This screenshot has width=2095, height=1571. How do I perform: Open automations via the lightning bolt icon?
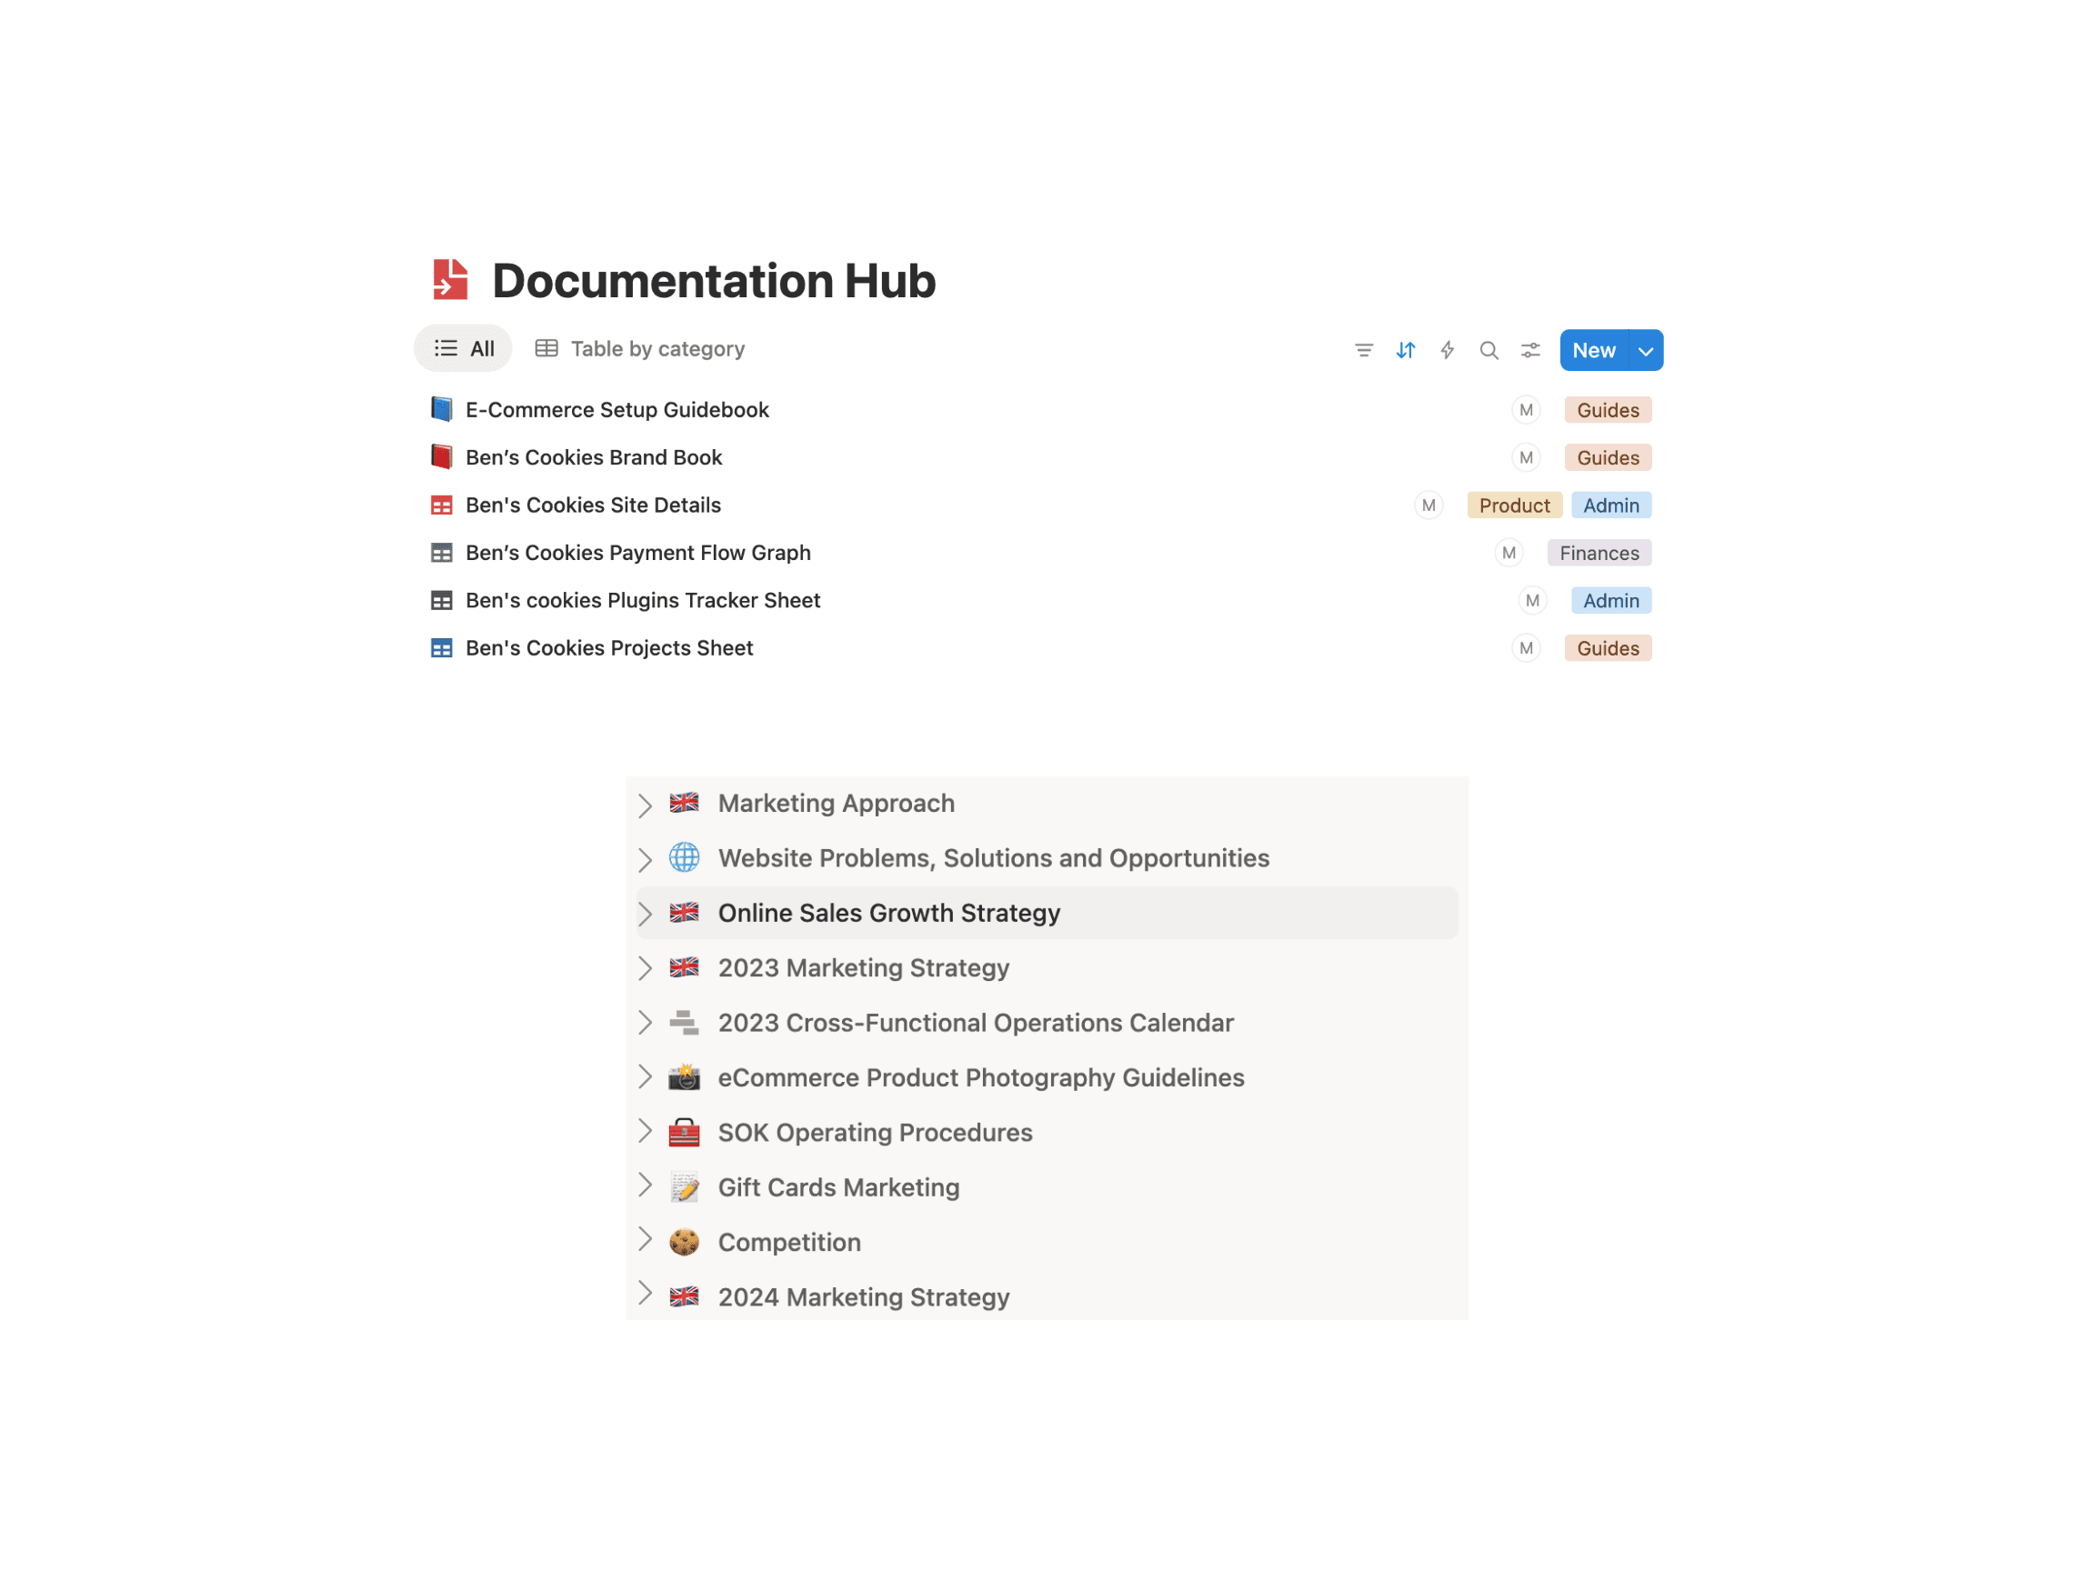(1447, 350)
